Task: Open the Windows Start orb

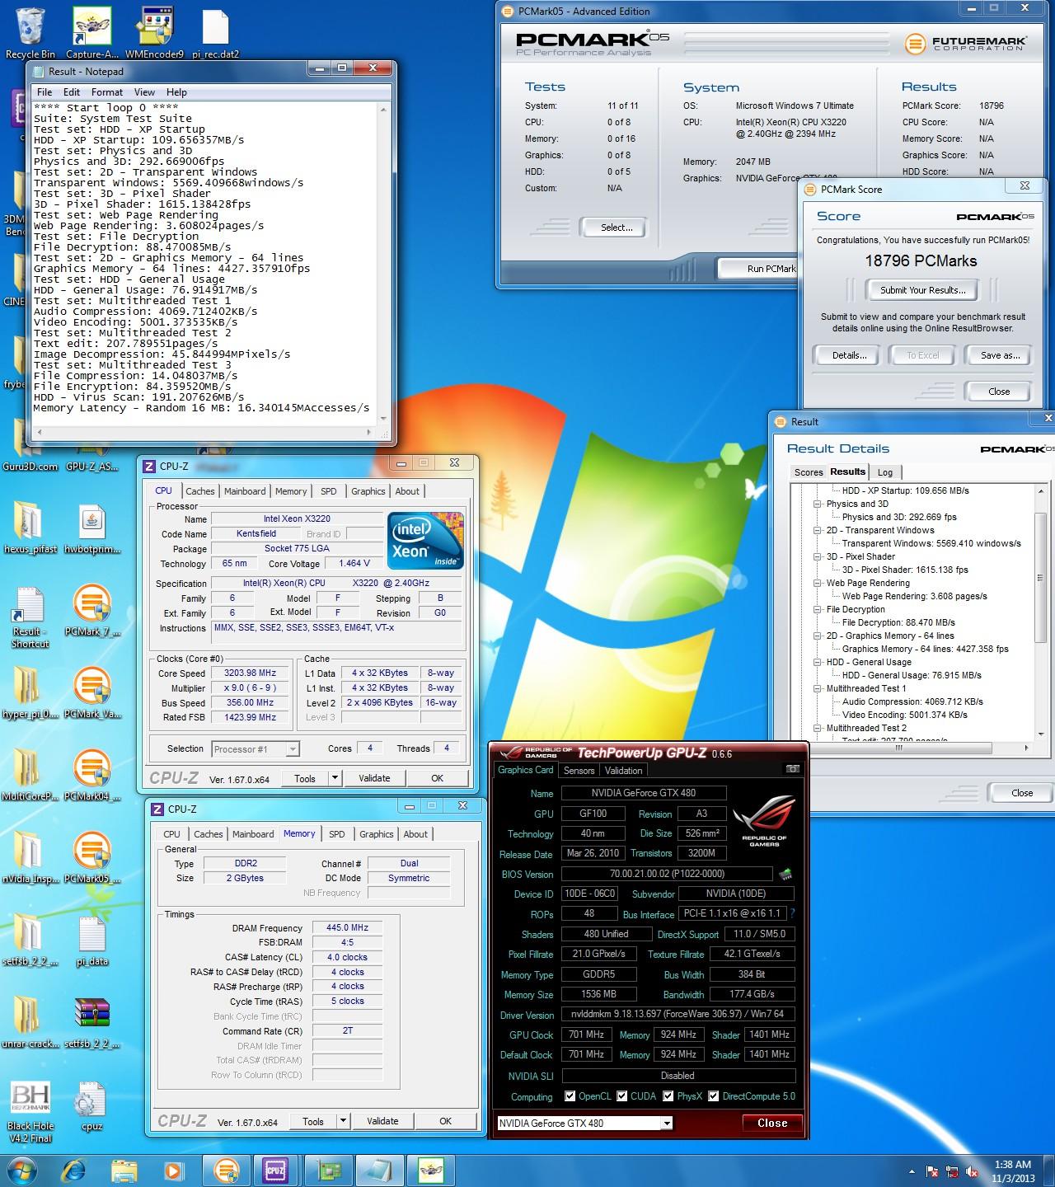Action: point(21,1171)
